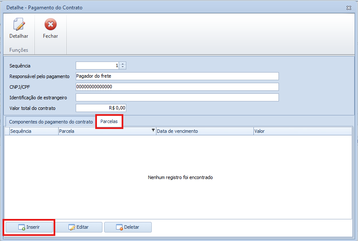Sort by Data de vencimento column header
358x241 pixels.
click(204, 131)
